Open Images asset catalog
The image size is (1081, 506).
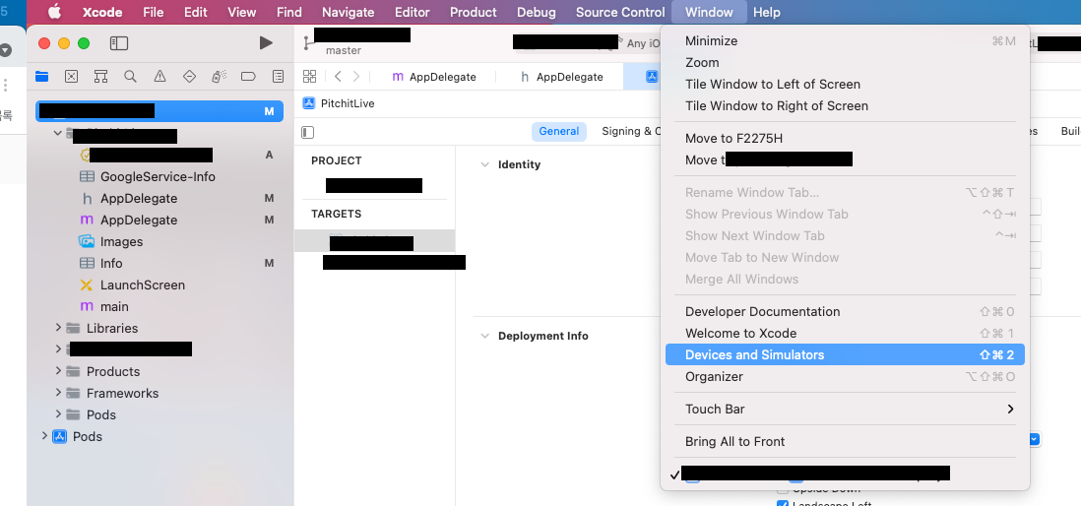point(121,242)
